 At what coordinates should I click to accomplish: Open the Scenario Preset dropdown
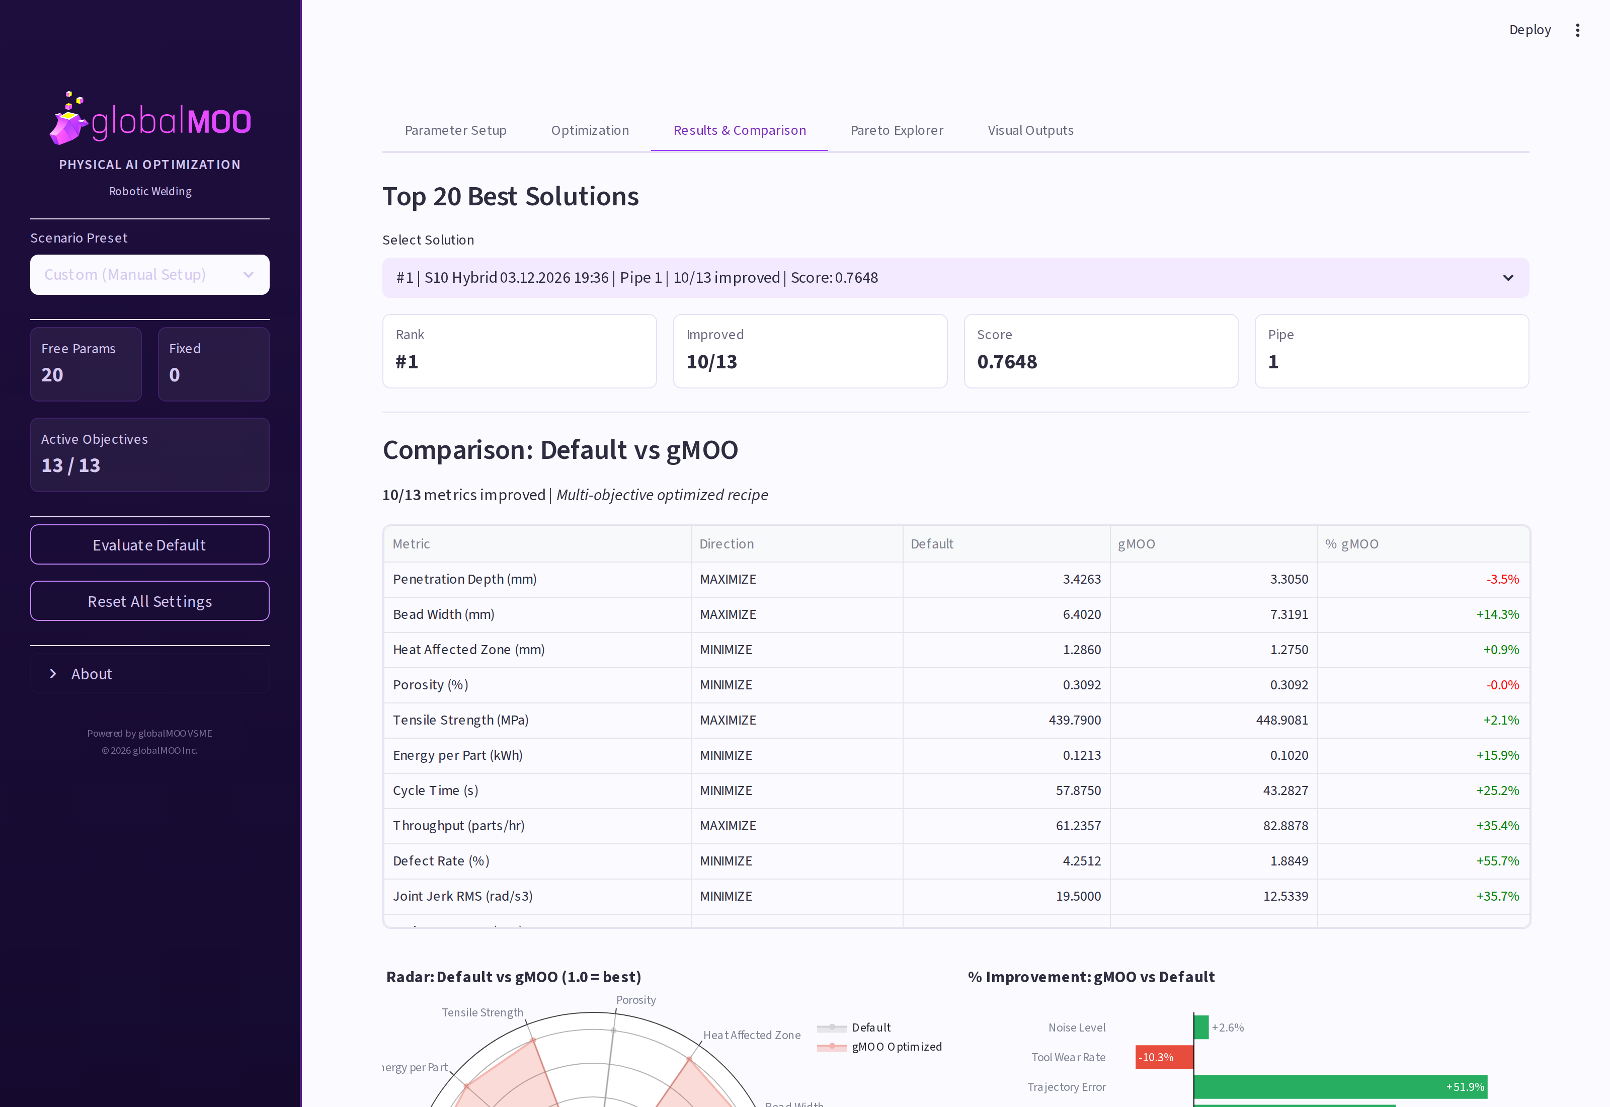point(150,275)
